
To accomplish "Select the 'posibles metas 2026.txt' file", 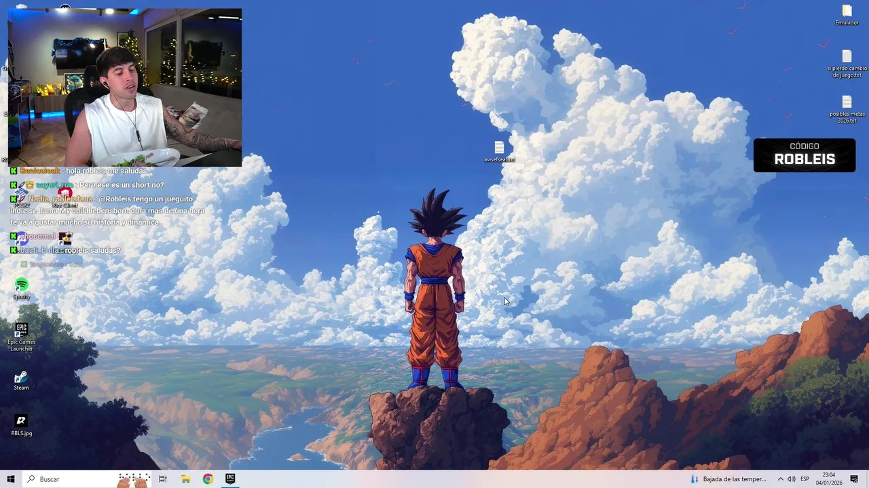I will point(847,109).
